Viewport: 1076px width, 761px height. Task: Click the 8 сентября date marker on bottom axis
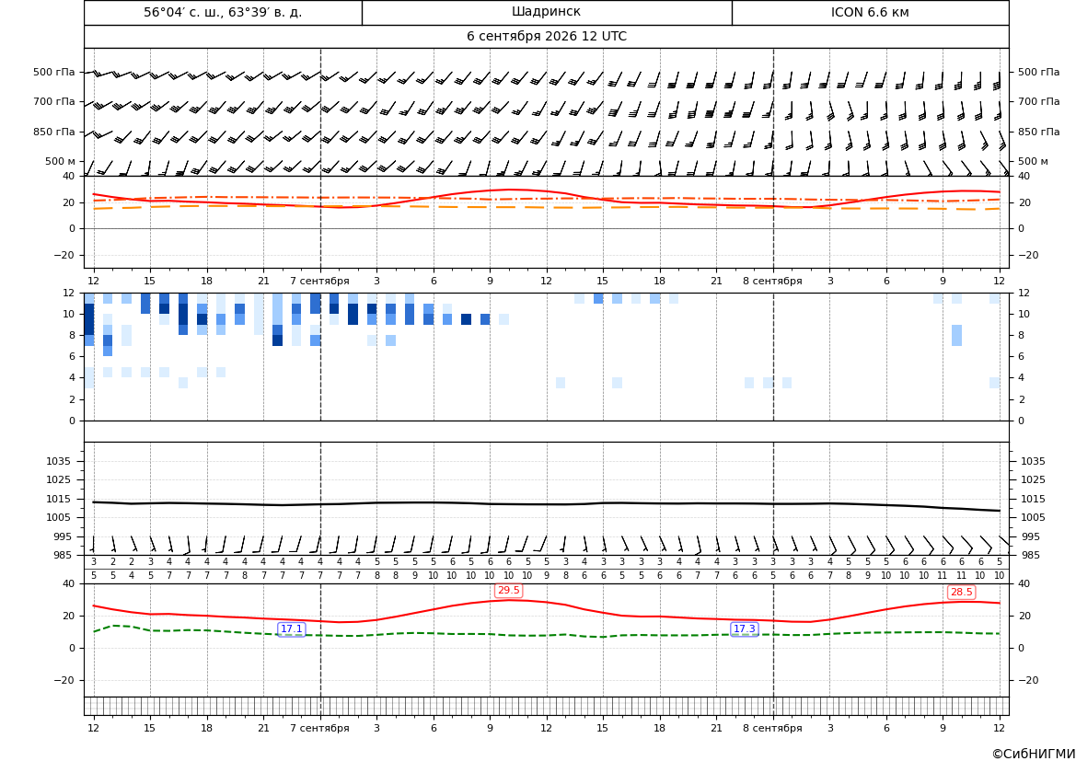click(772, 728)
